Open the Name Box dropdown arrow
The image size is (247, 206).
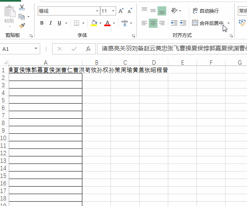pyautogui.click(x=36, y=49)
